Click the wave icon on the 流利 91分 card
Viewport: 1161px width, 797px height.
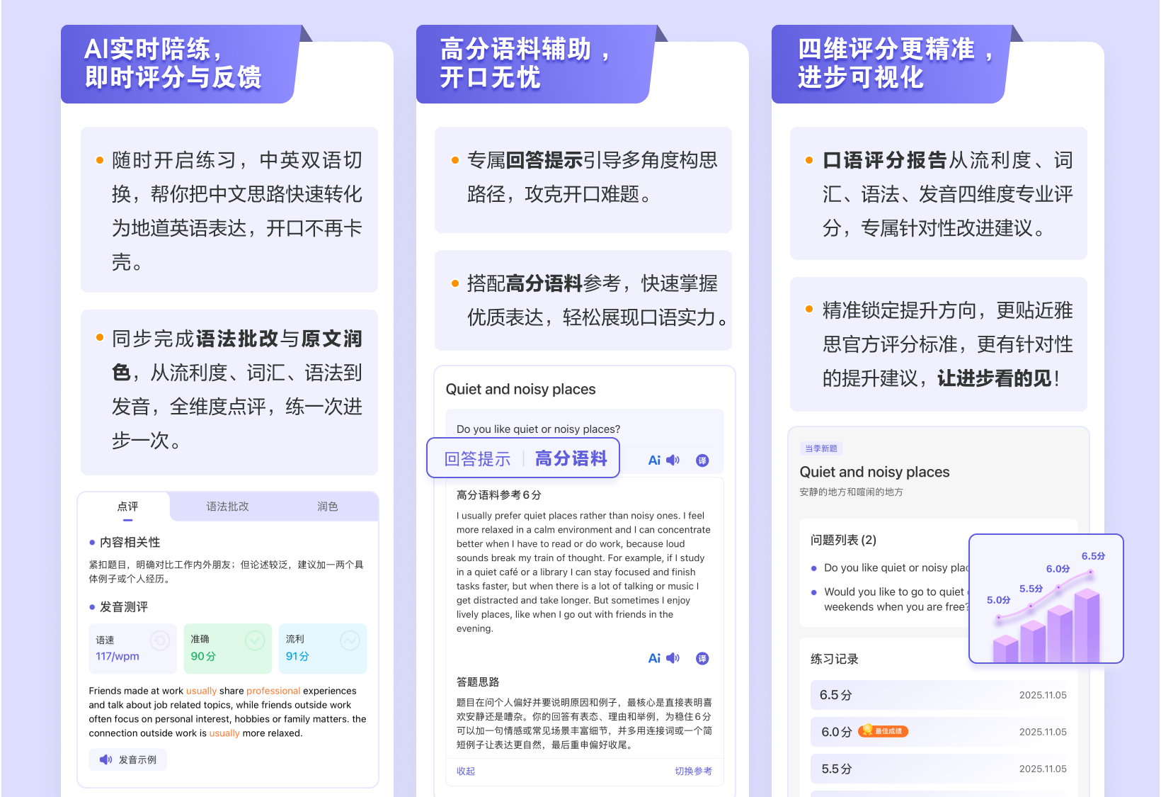tap(350, 640)
